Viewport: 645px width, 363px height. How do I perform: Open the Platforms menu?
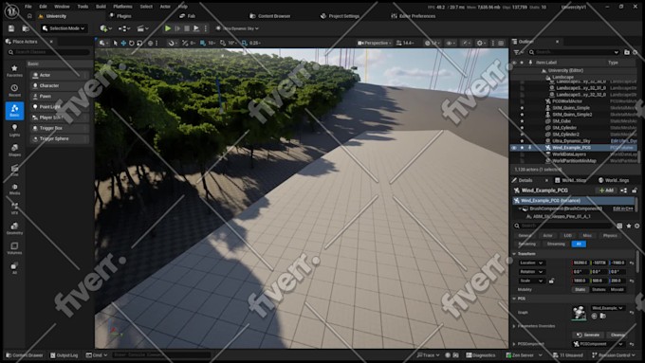(122, 7)
